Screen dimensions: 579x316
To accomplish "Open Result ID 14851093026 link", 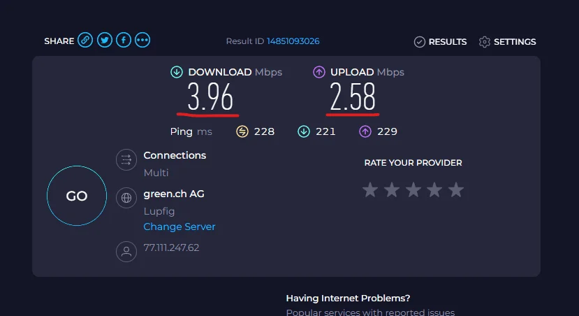I will (293, 41).
